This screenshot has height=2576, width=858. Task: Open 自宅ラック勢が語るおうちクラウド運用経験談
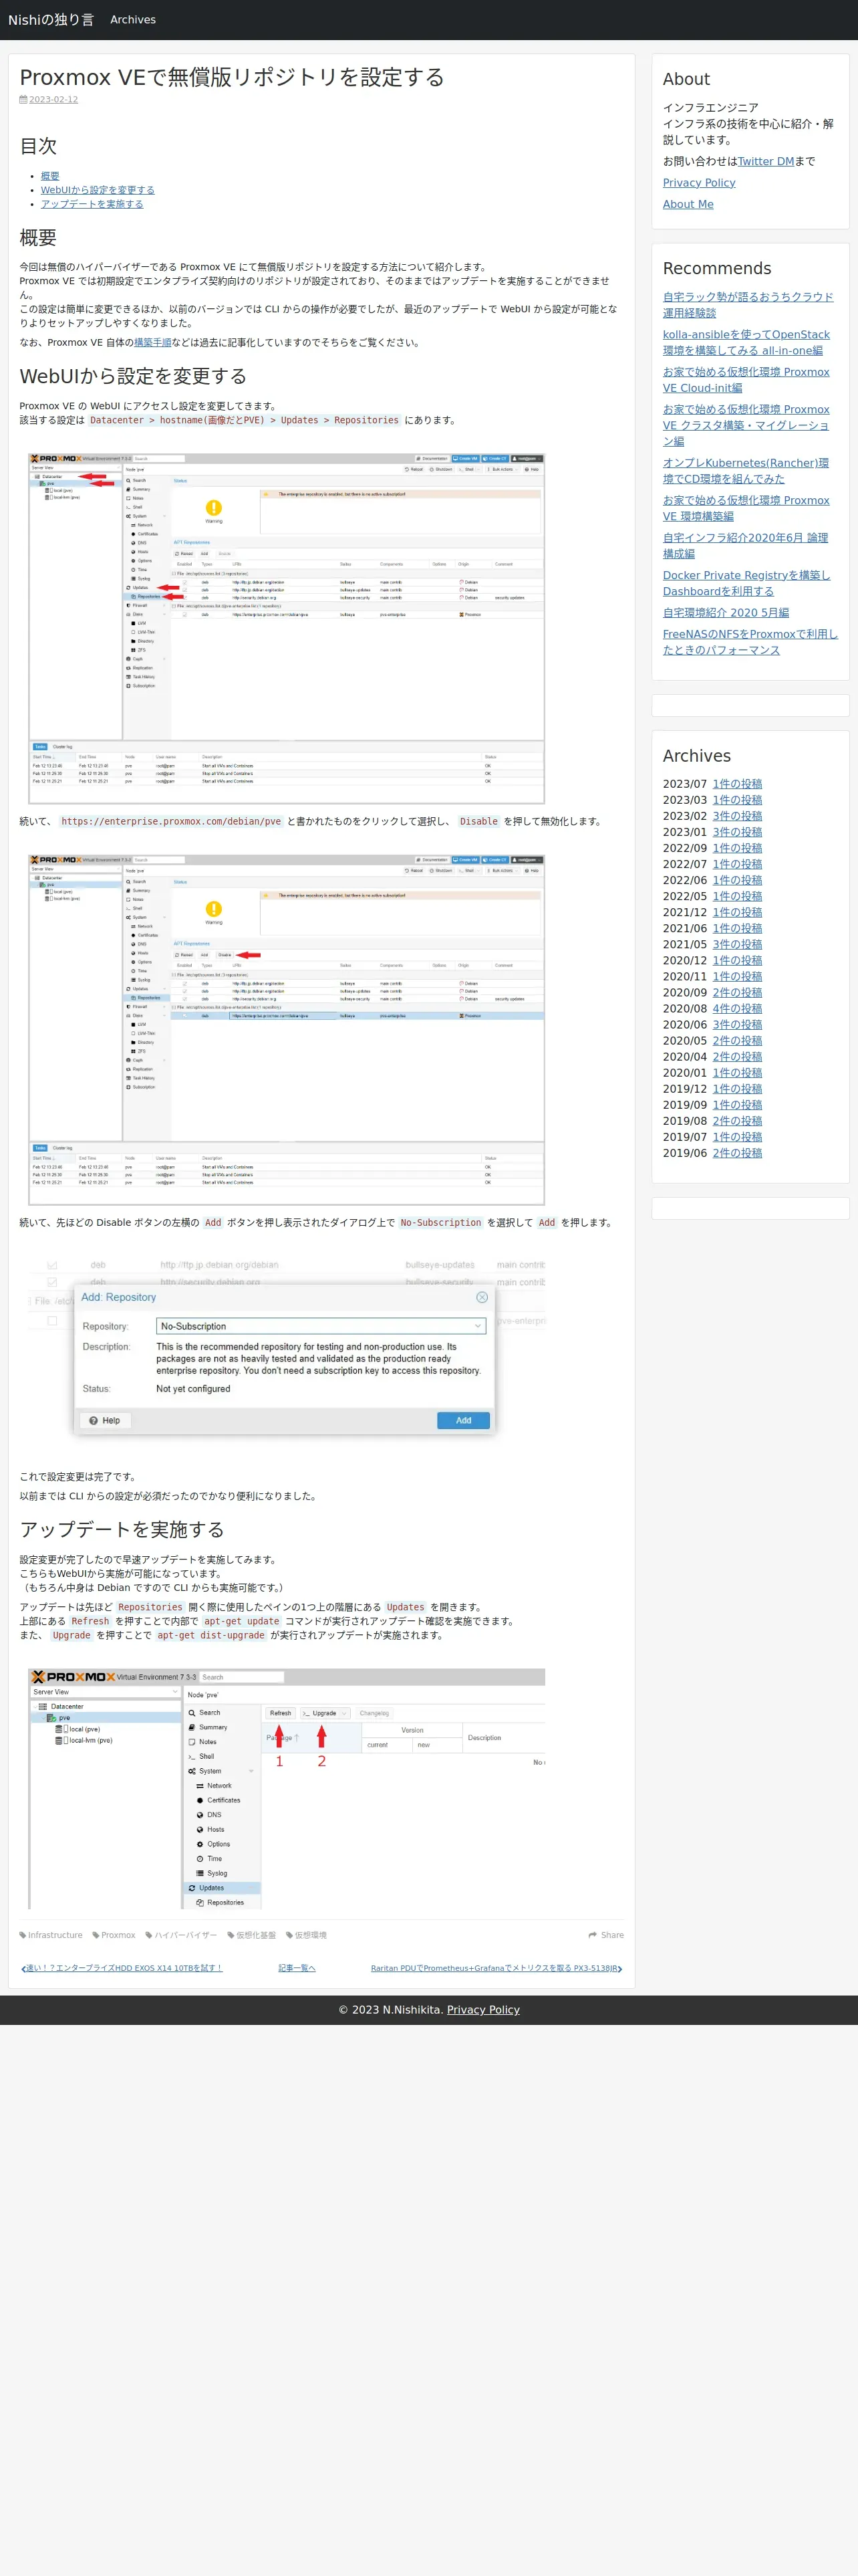(748, 305)
